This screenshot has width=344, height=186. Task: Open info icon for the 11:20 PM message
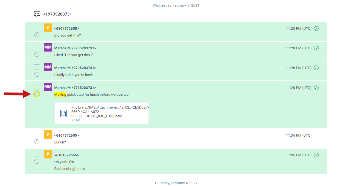pyautogui.click(x=37, y=35)
